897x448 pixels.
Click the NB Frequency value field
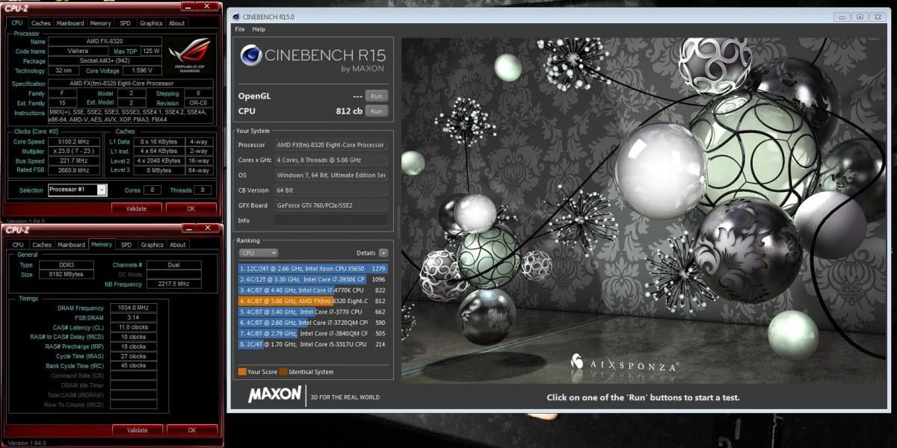(174, 284)
